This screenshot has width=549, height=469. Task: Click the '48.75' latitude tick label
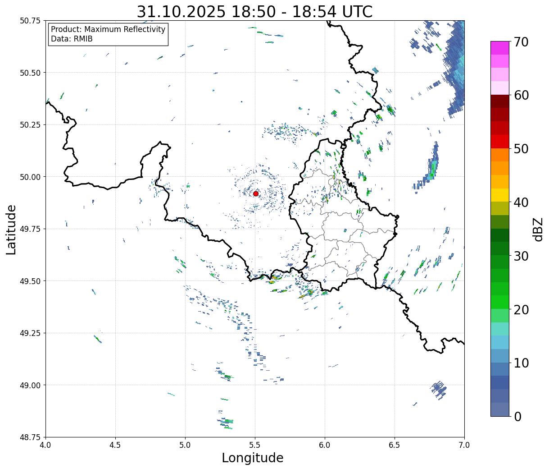(x=30, y=437)
